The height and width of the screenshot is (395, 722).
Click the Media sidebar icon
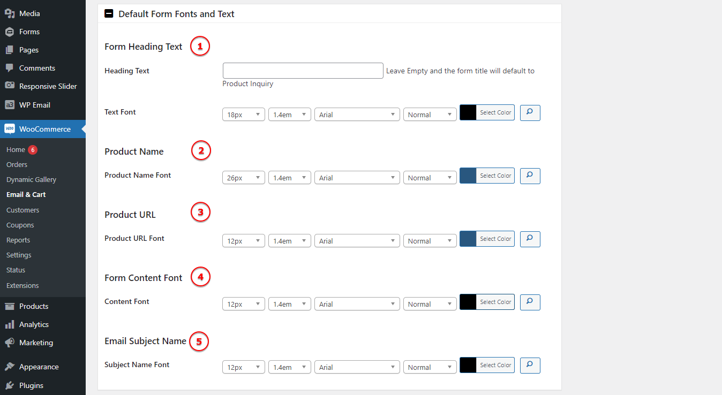[9, 13]
